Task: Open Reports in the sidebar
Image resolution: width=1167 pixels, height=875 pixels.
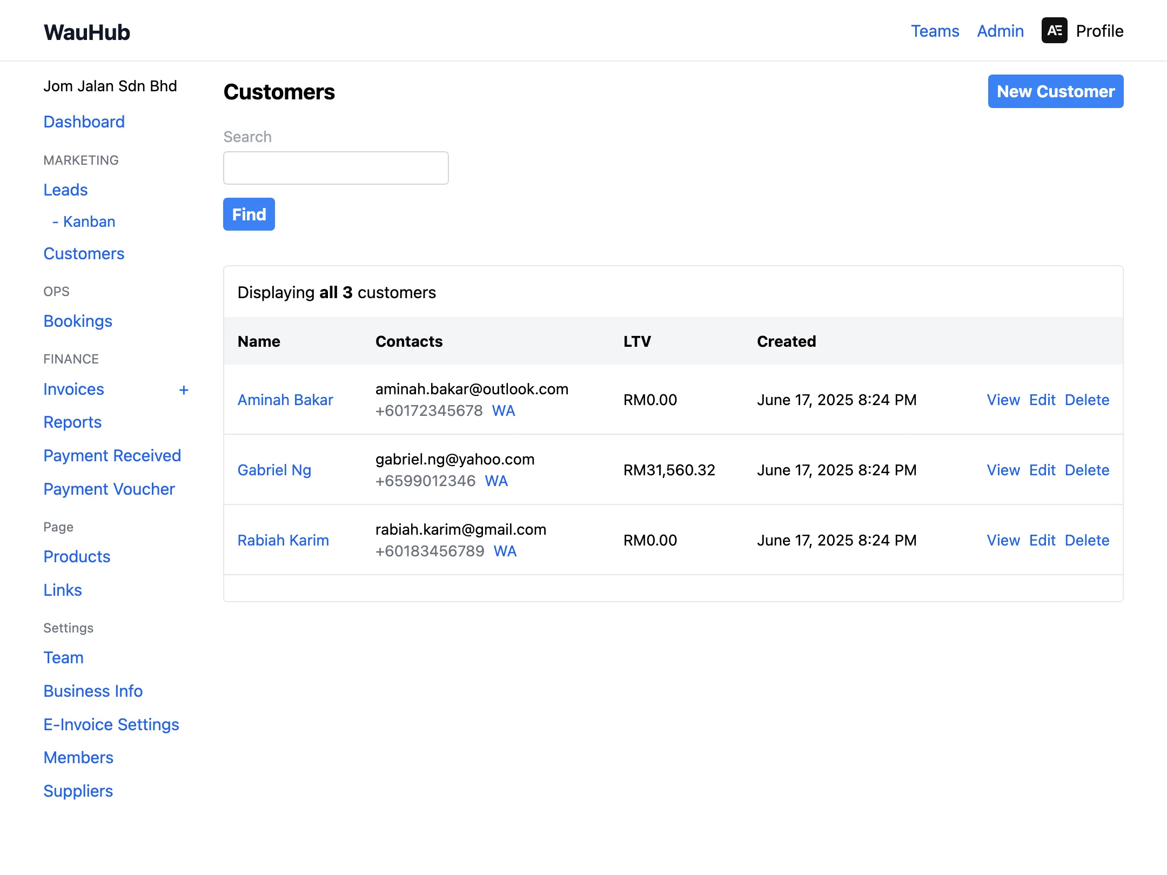Action: click(x=72, y=422)
